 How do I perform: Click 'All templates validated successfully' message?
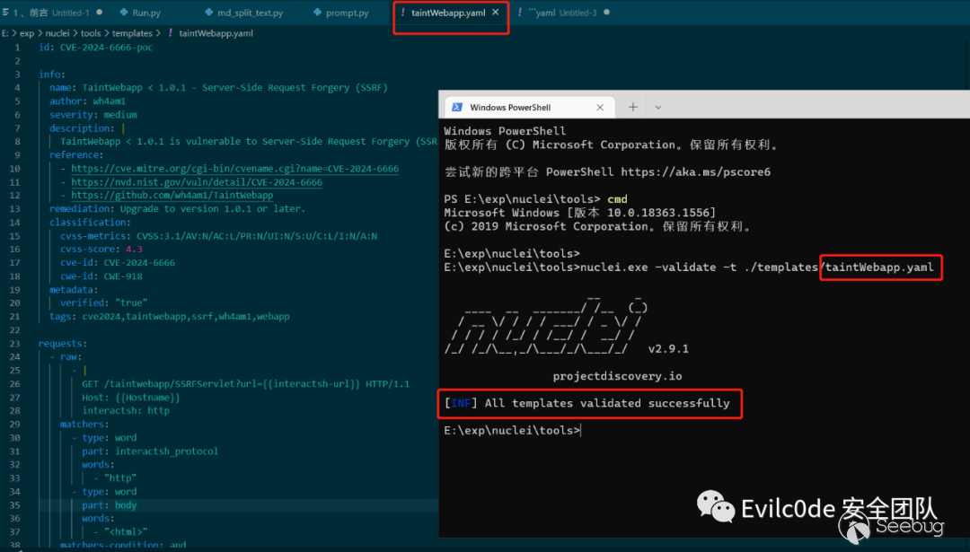607,403
